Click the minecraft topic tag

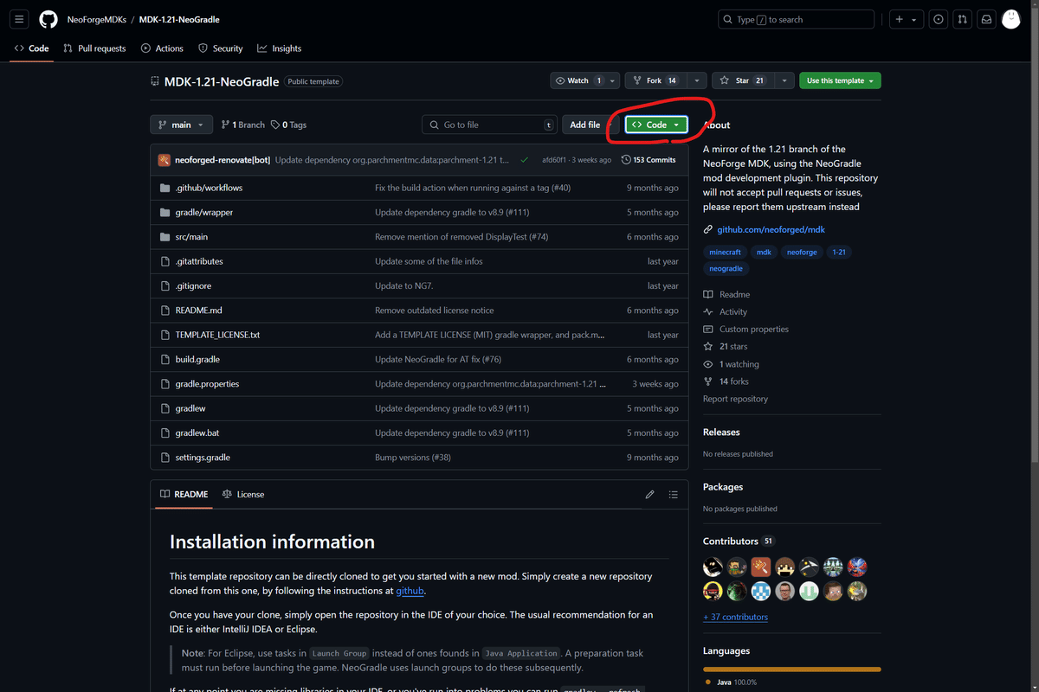[x=725, y=252]
